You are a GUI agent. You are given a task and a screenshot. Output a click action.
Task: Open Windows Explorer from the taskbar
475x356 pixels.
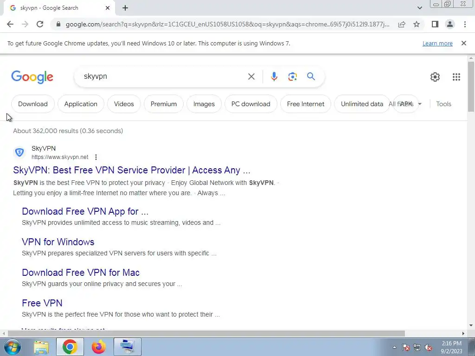pos(41,347)
